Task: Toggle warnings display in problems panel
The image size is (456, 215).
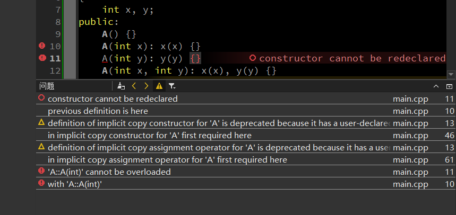Action: click(159, 86)
